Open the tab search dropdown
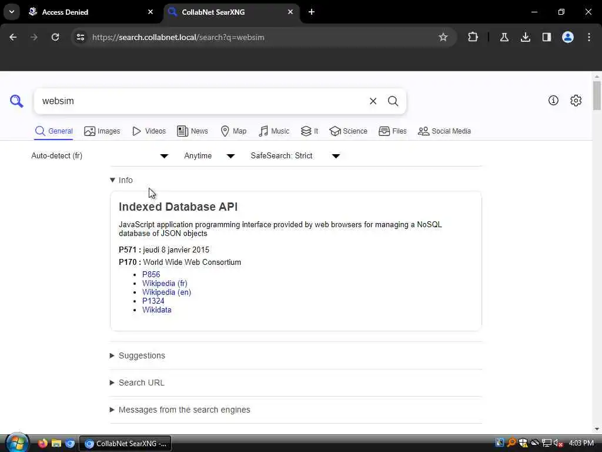602x452 pixels. [12, 12]
